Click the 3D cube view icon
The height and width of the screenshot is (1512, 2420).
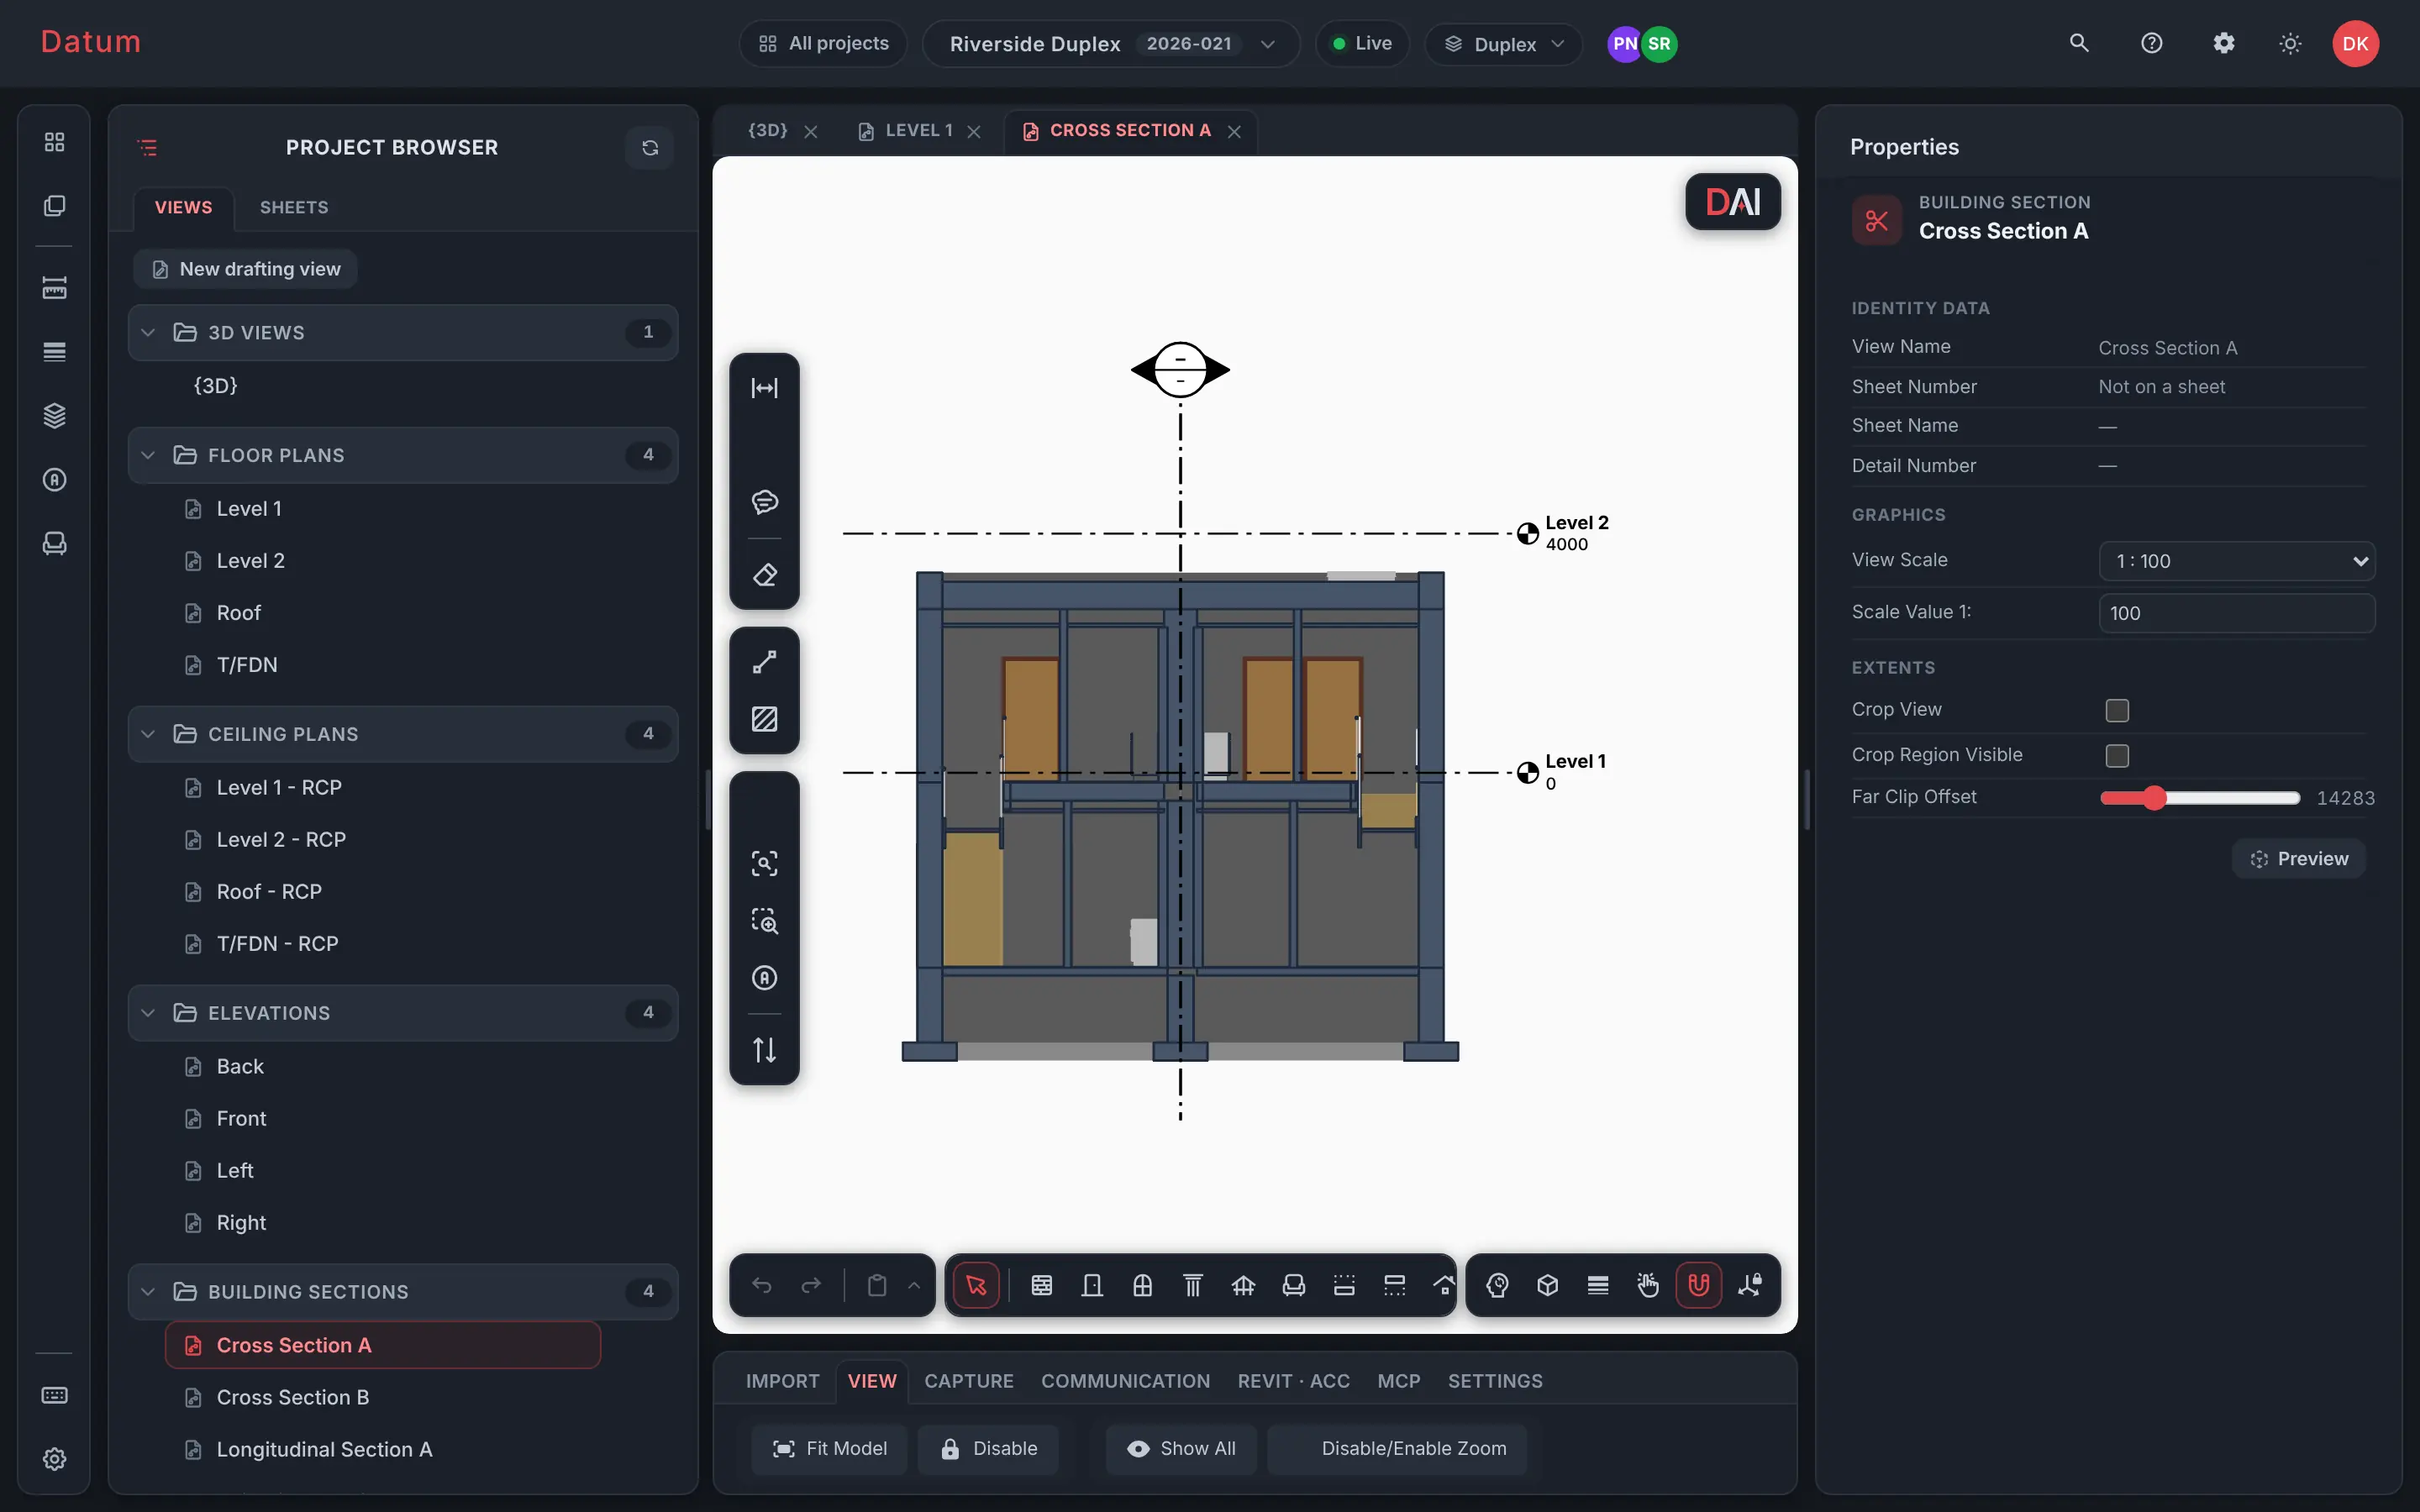pyautogui.click(x=1547, y=1285)
